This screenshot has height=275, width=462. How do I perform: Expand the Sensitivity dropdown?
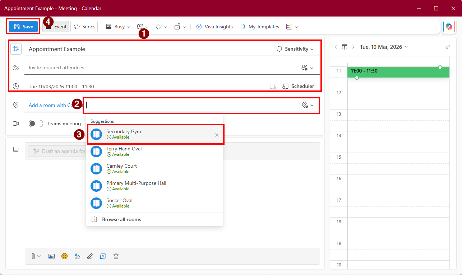pyautogui.click(x=295, y=49)
